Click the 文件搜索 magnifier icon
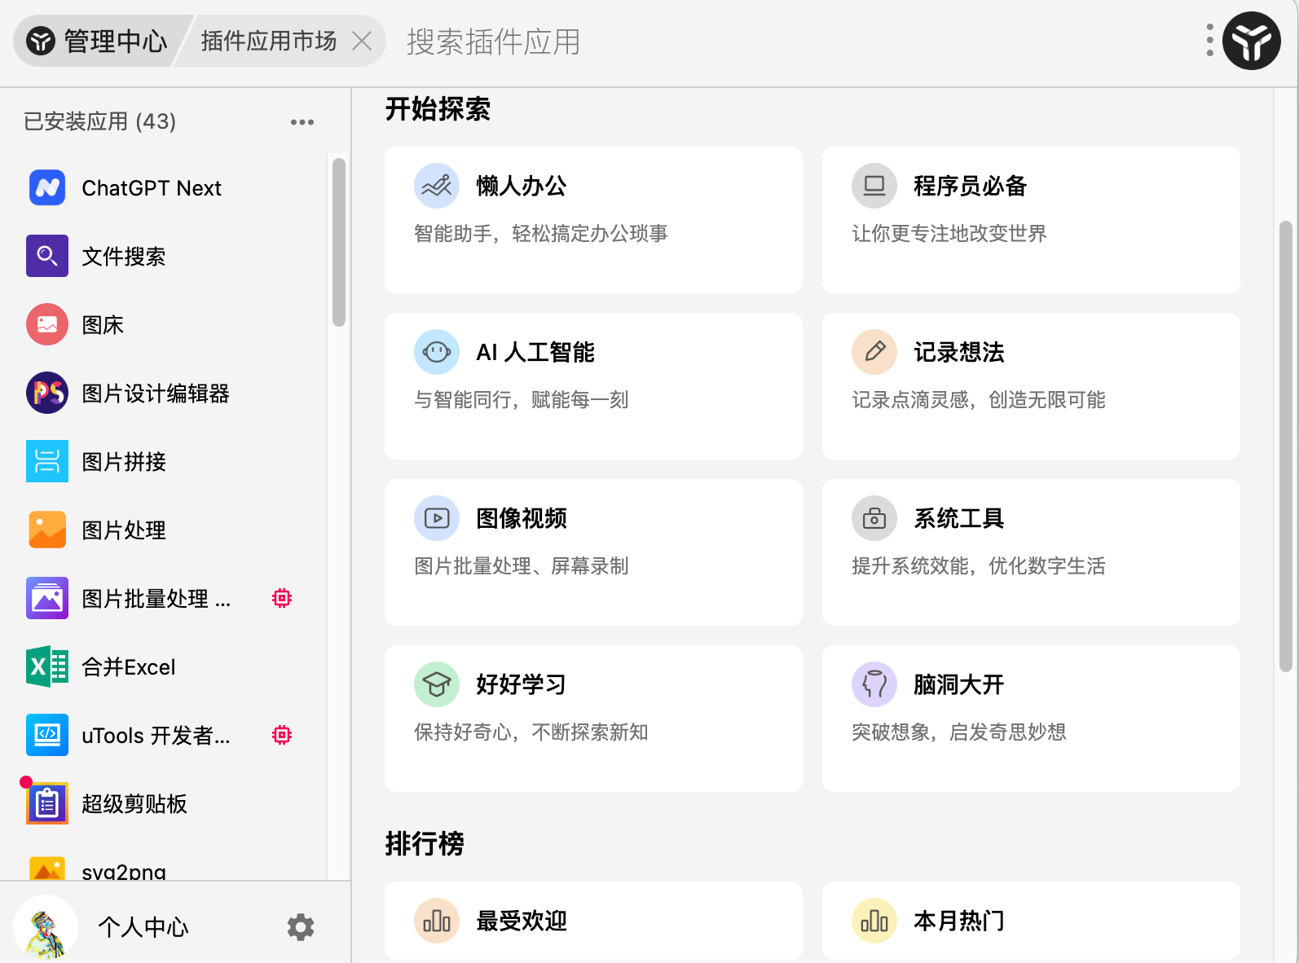 (x=47, y=257)
